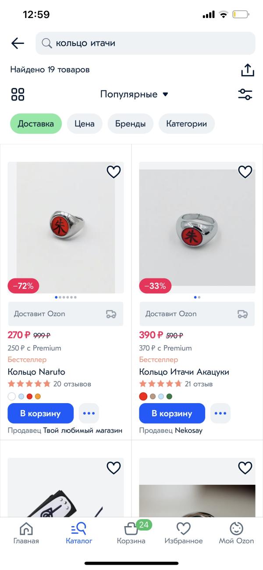Switch grid layout view icon
The height and width of the screenshot is (570, 263).
click(18, 94)
